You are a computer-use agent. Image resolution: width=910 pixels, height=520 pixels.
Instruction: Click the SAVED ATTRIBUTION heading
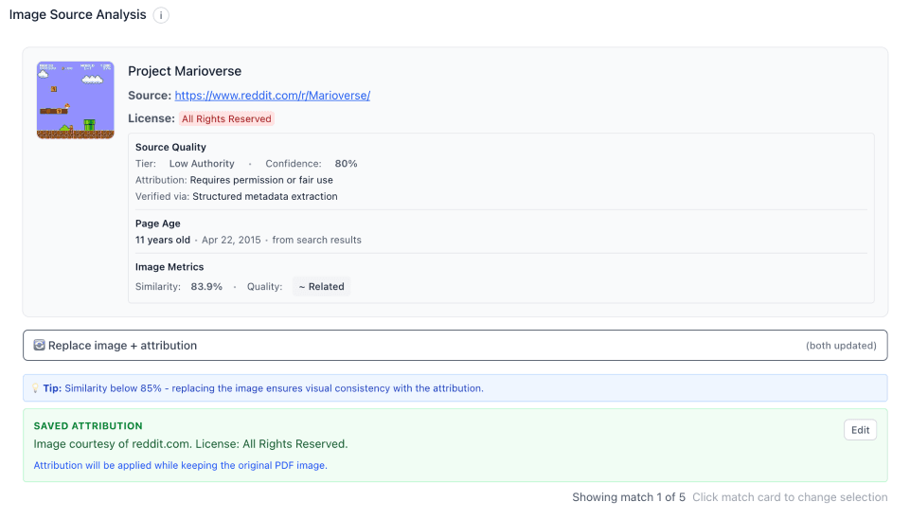point(88,426)
